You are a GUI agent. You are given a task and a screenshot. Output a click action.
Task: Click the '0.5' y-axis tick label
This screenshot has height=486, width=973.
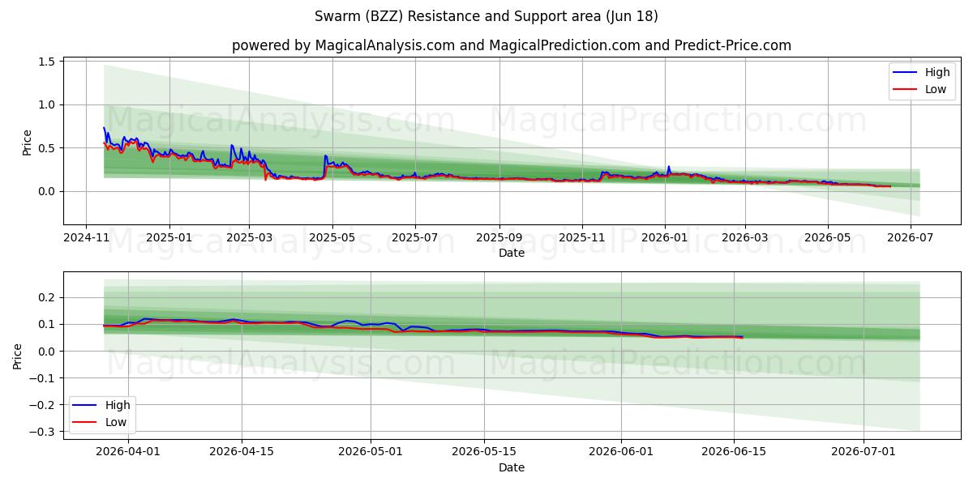click(46, 148)
